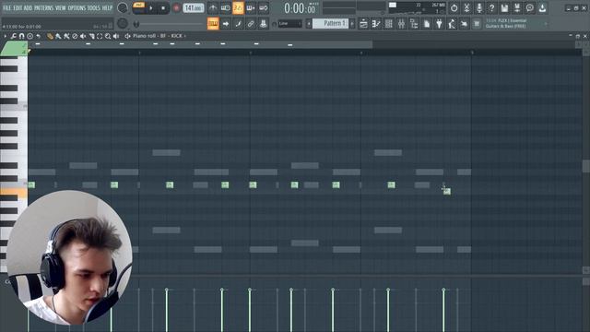
Task: Expand the news panel arrow
Action: coord(546,24)
